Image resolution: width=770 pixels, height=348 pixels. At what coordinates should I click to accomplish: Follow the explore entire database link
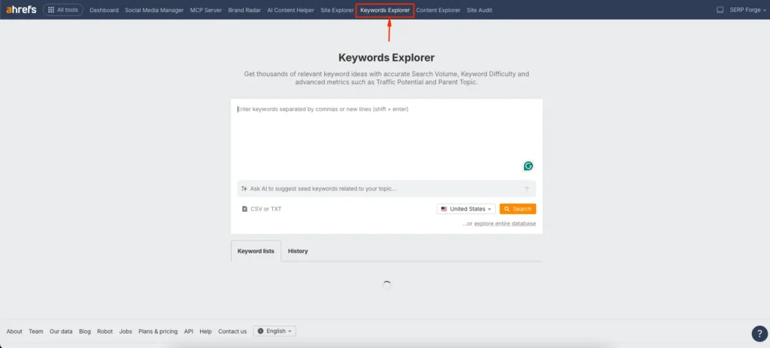pos(505,224)
